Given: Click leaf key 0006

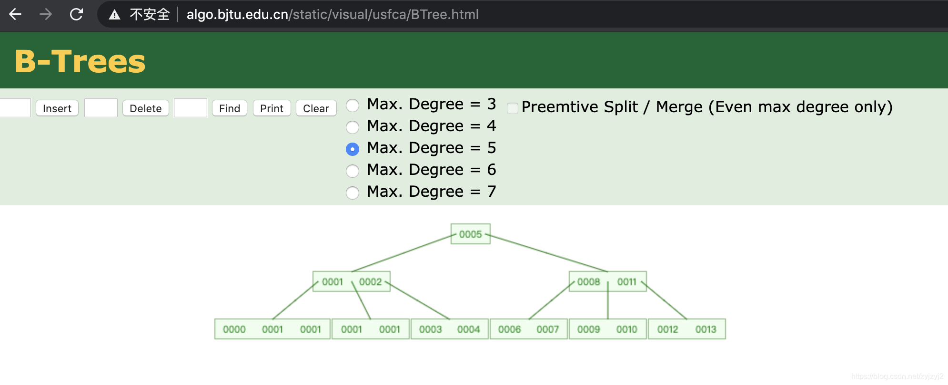Looking at the screenshot, I should click(x=510, y=329).
